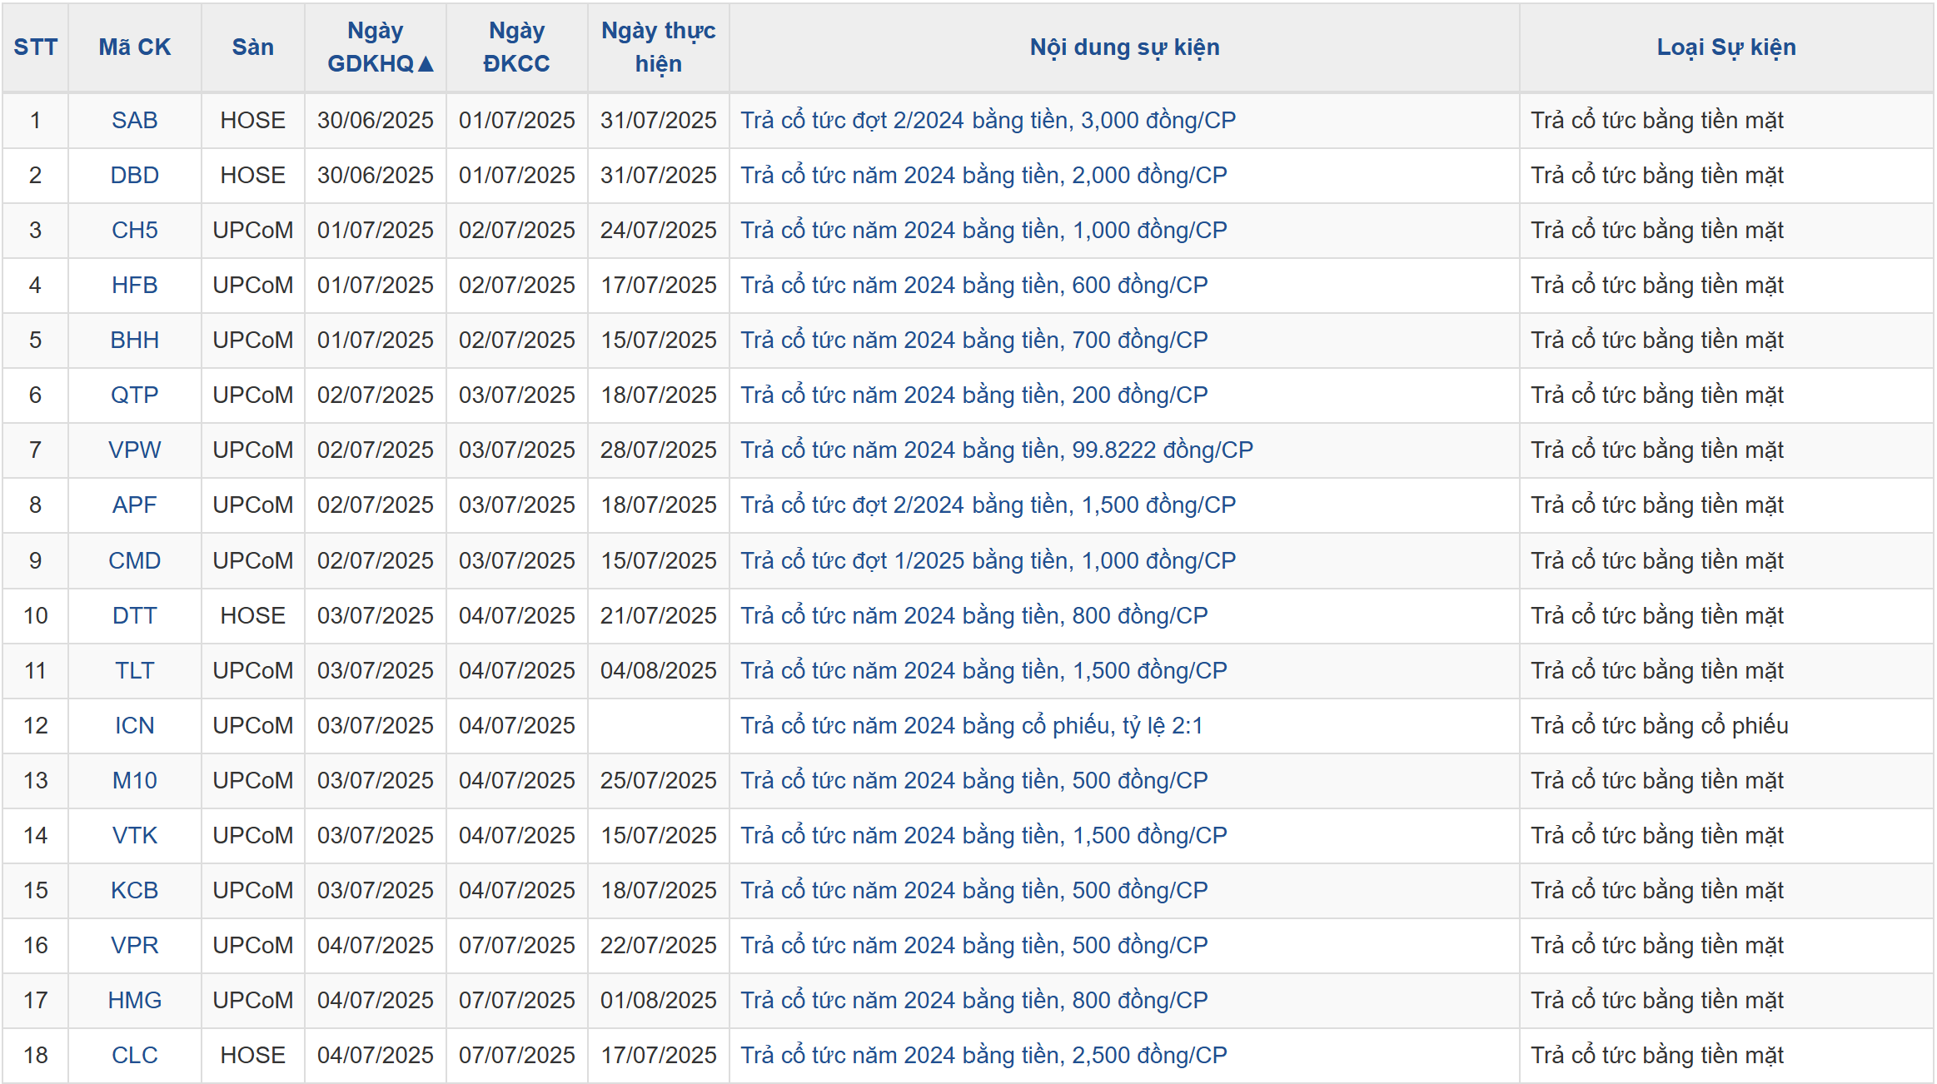The width and height of the screenshot is (1937, 1084).
Task: Open the ICN stock code link
Action: [x=134, y=726]
